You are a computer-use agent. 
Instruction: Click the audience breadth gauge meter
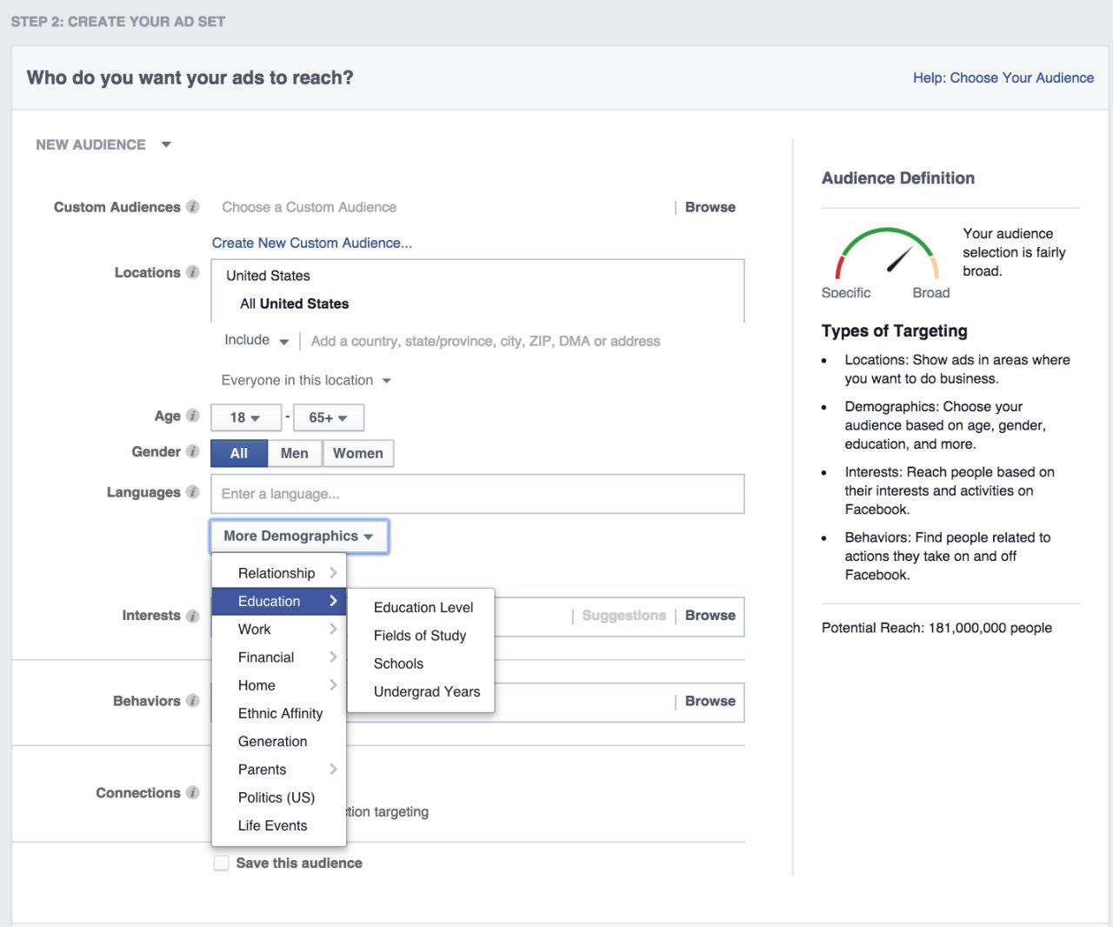[x=886, y=255]
